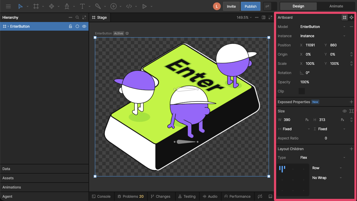This screenshot has height=201, width=357.
Task: Open dropdown arrow next to Select tool
Action: [x=27, y=6]
